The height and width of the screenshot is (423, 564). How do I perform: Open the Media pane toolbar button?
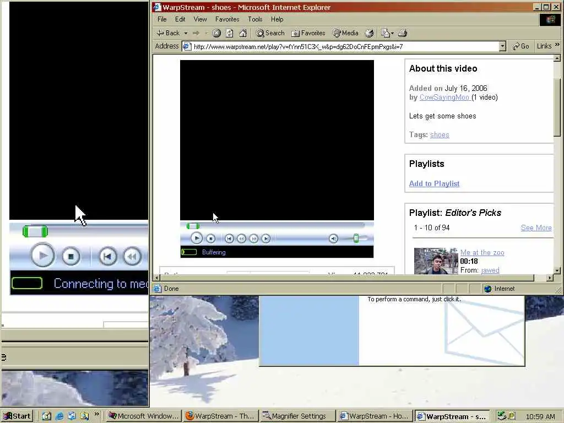[345, 33]
